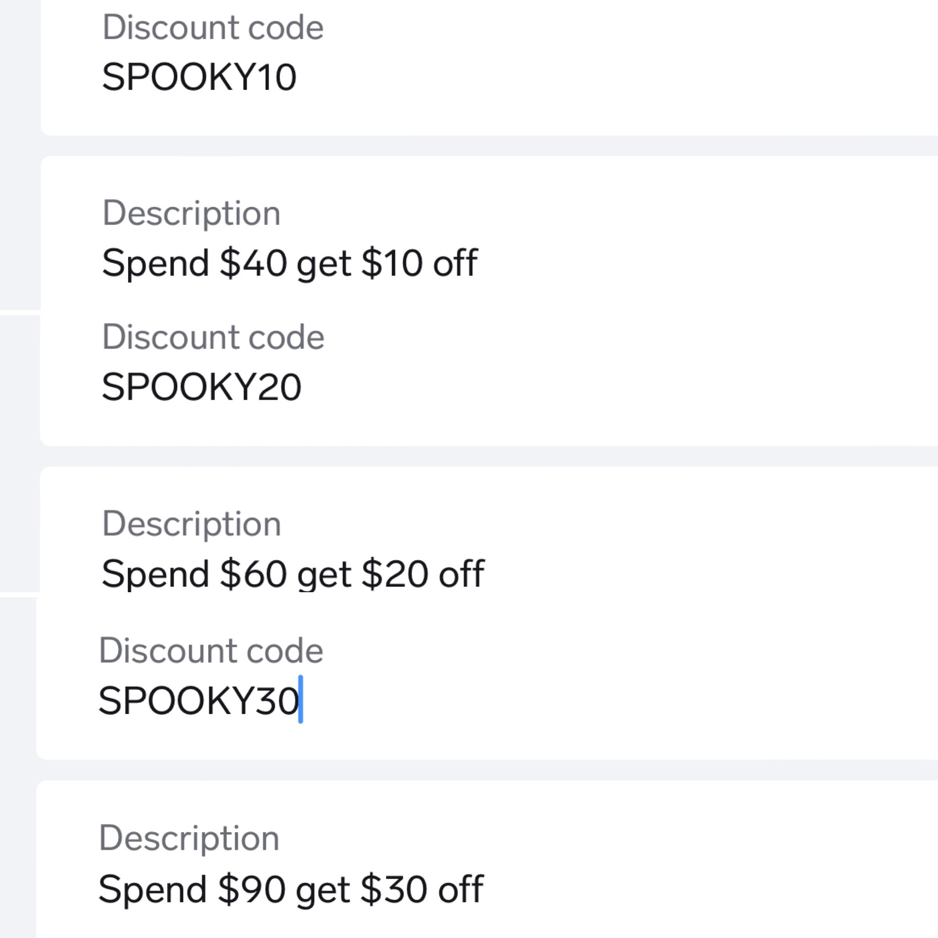The height and width of the screenshot is (938, 938).
Task: Click the Discount code label above SPOOKY30
Action: (x=211, y=650)
